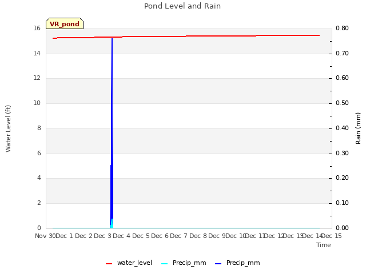
Task: Click the '16' left axis value
Action: [37, 28]
